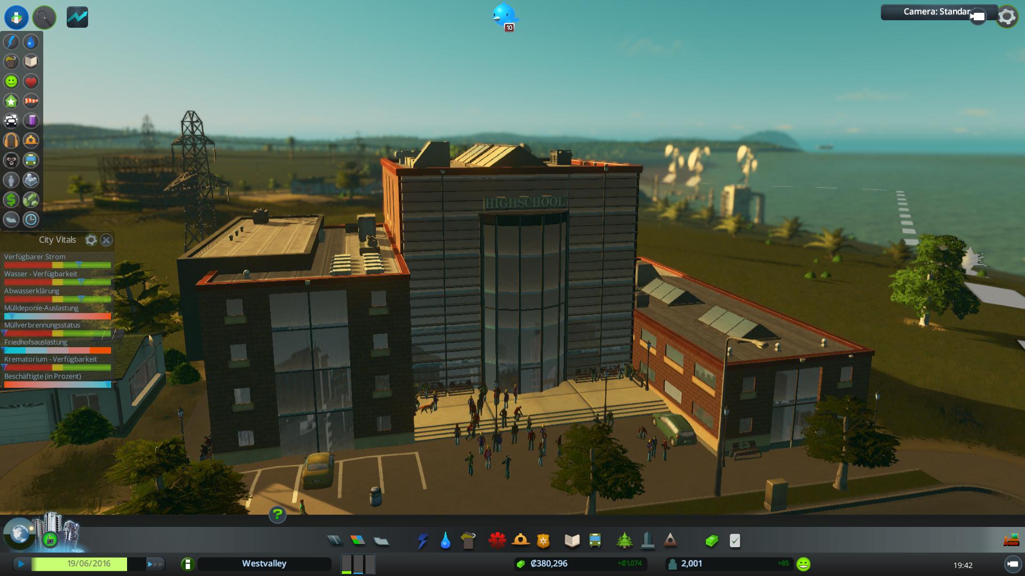Open the City Vitals settings gear
The height and width of the screenshot is (576, 1025).
91,240
